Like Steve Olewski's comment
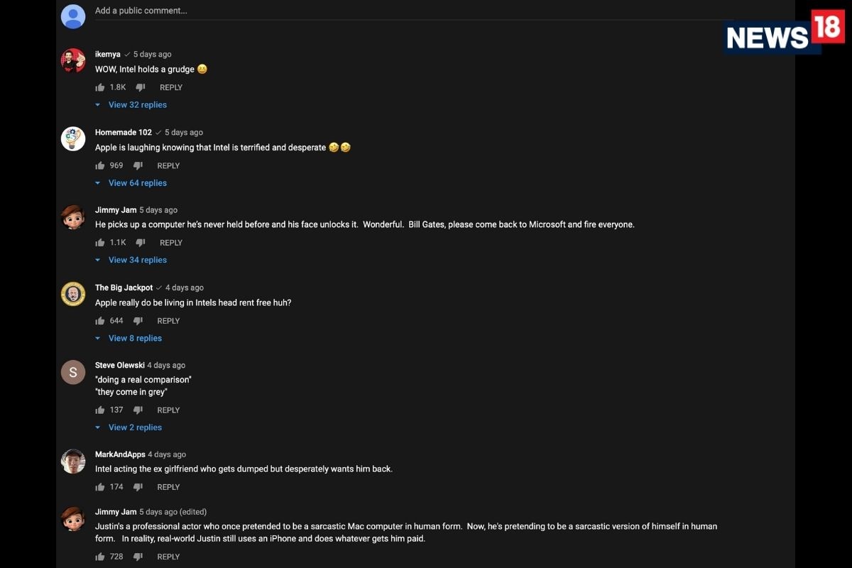The width and height of the screenshot is (852, 568). pos(100,410)
